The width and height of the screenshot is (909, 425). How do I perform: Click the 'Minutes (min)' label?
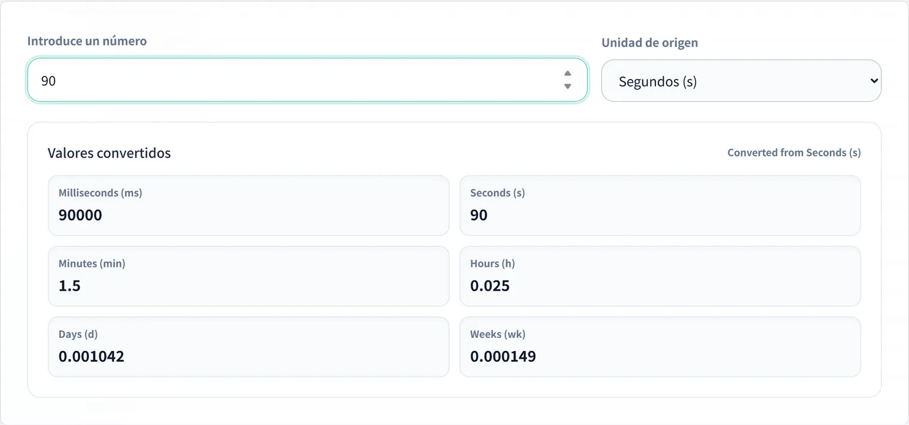coord(92,264)
